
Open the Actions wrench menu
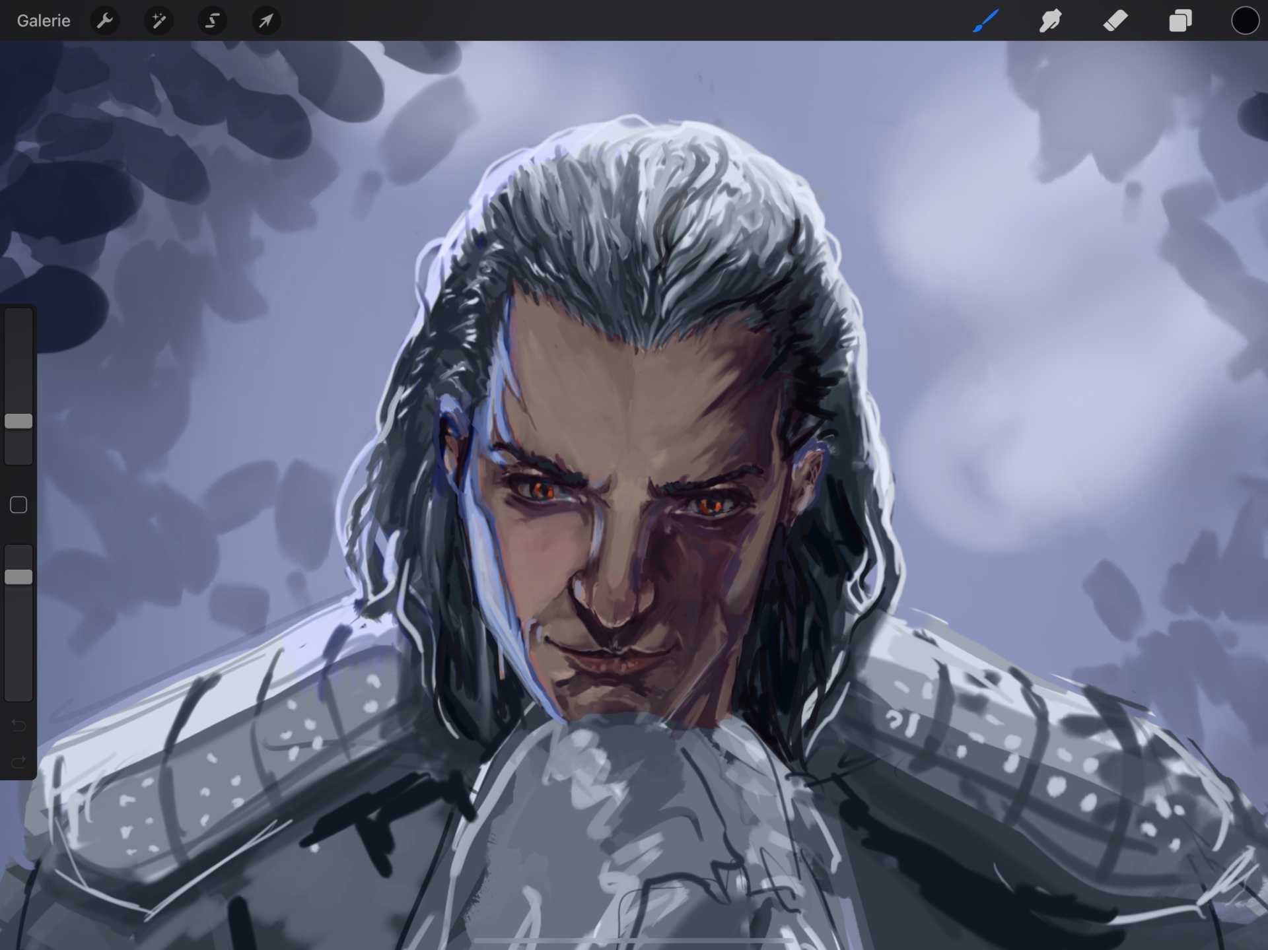pos(105,20)
